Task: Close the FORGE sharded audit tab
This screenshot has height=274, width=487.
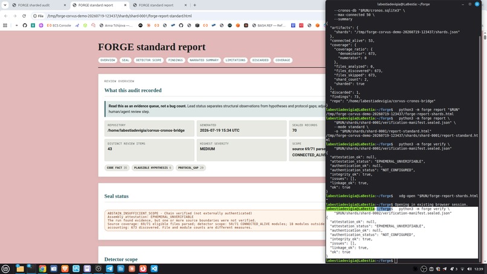Action: pos(65,5)
